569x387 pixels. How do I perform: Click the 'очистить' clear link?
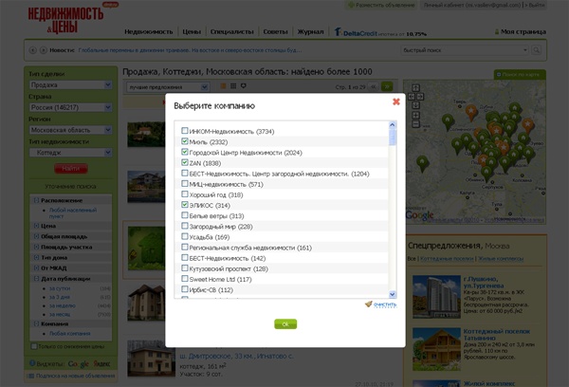pos(385,304)
